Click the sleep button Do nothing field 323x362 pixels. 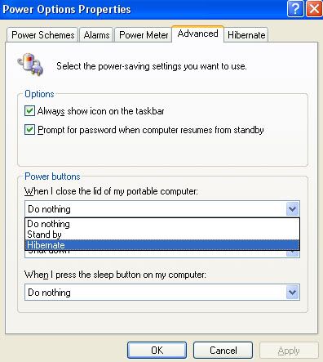click(x=162, y=293)
